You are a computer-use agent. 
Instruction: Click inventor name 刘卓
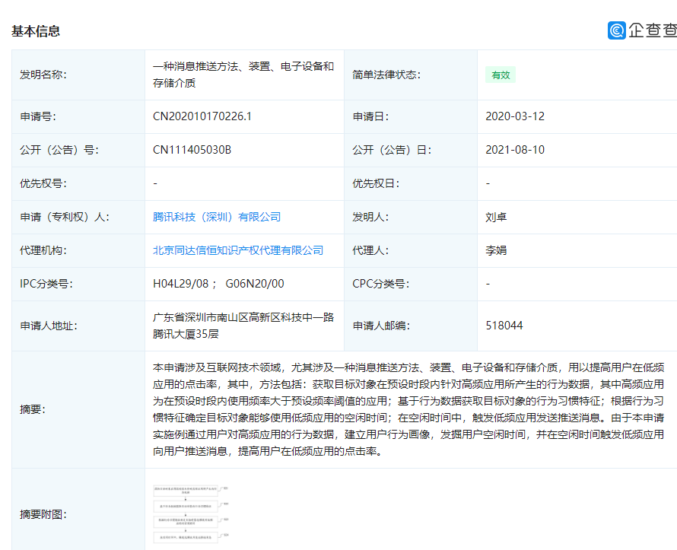[x=496, y=217]
